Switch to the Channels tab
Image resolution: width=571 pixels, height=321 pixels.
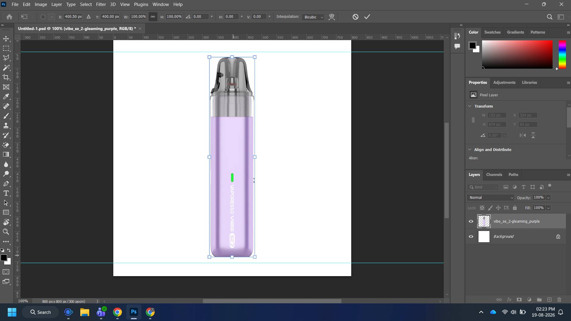pyautogui.click(x=494, y=174)
